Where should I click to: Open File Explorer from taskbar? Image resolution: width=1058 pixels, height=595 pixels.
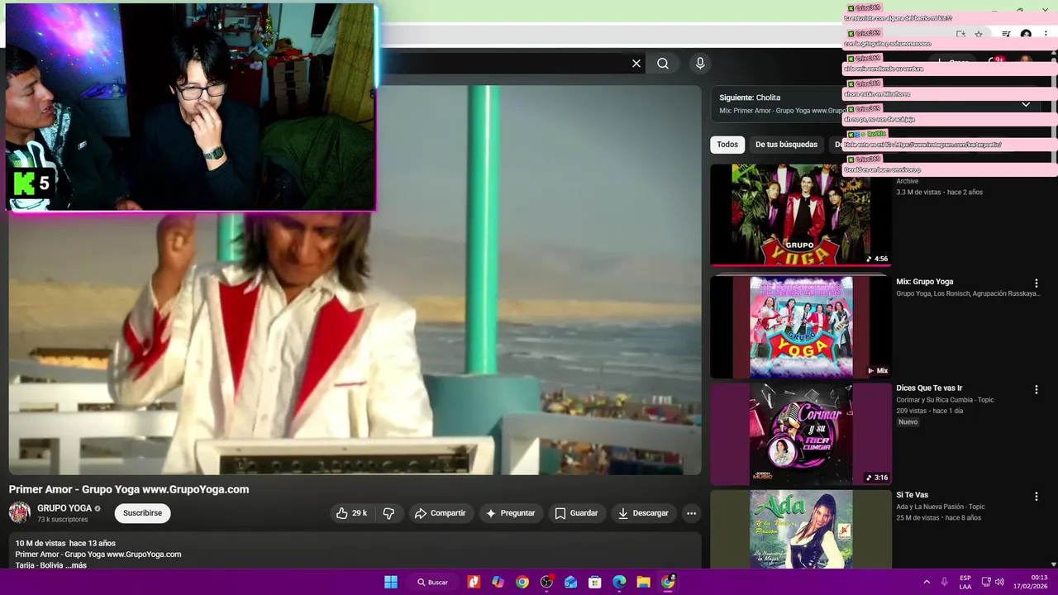pos(643,582)
